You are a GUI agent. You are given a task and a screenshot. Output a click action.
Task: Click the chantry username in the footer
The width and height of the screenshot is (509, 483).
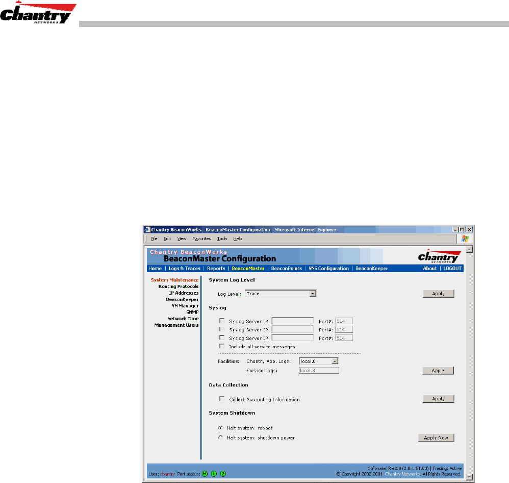pos(167,474)
